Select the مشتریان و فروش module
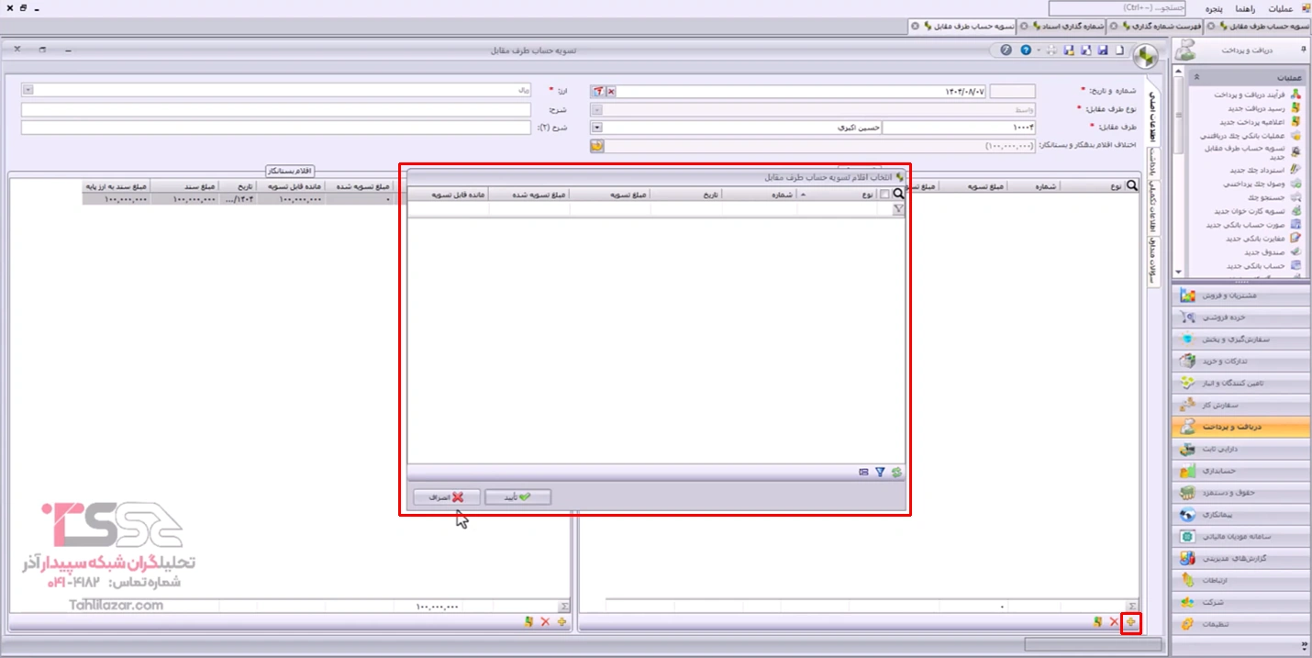The width and height of the screenshot is (1312, 658). (x=1240, y=296)
